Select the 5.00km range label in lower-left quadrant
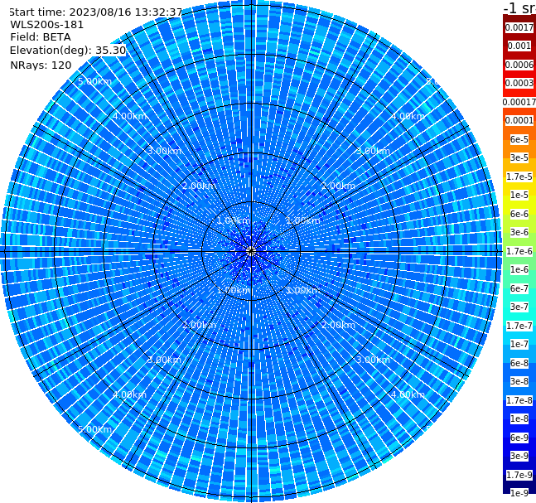This screenshot has height=503, width=536. point(94,429)
